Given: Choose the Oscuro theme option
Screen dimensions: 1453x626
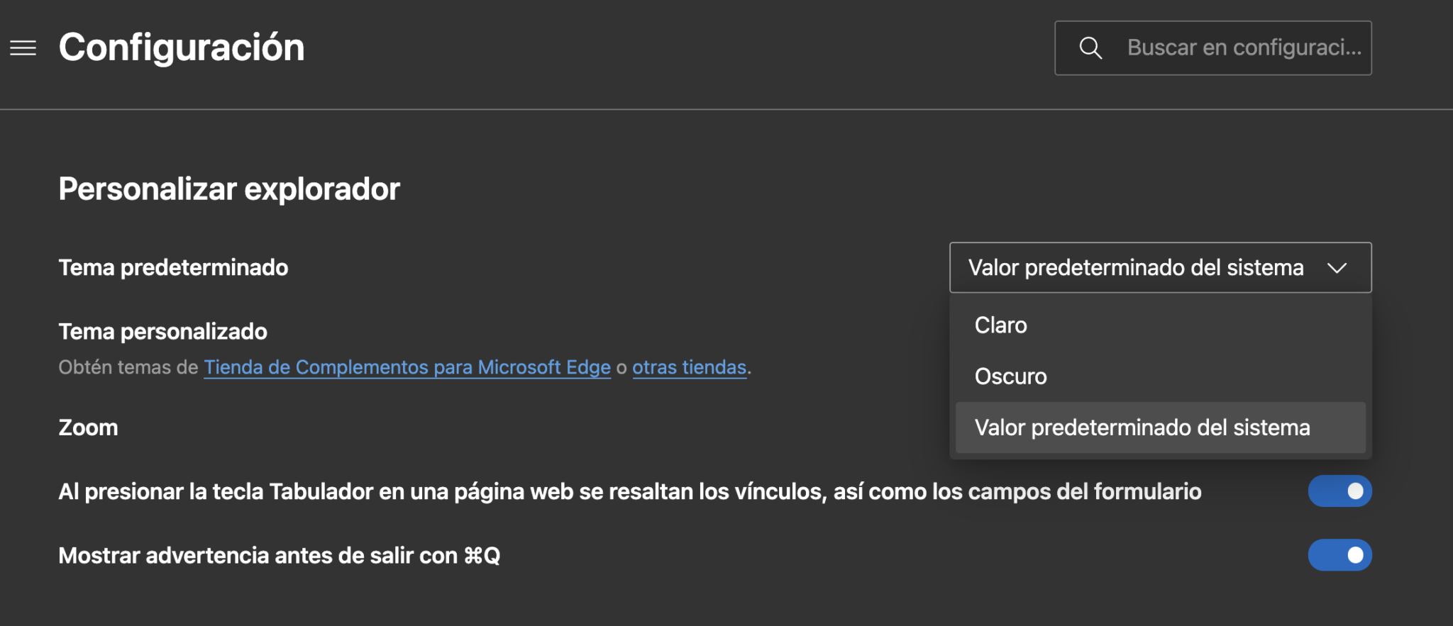Looking at the screenshot, I should (1161, 376).
